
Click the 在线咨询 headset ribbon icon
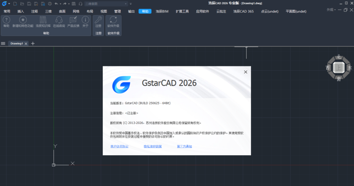pos(59,20)
